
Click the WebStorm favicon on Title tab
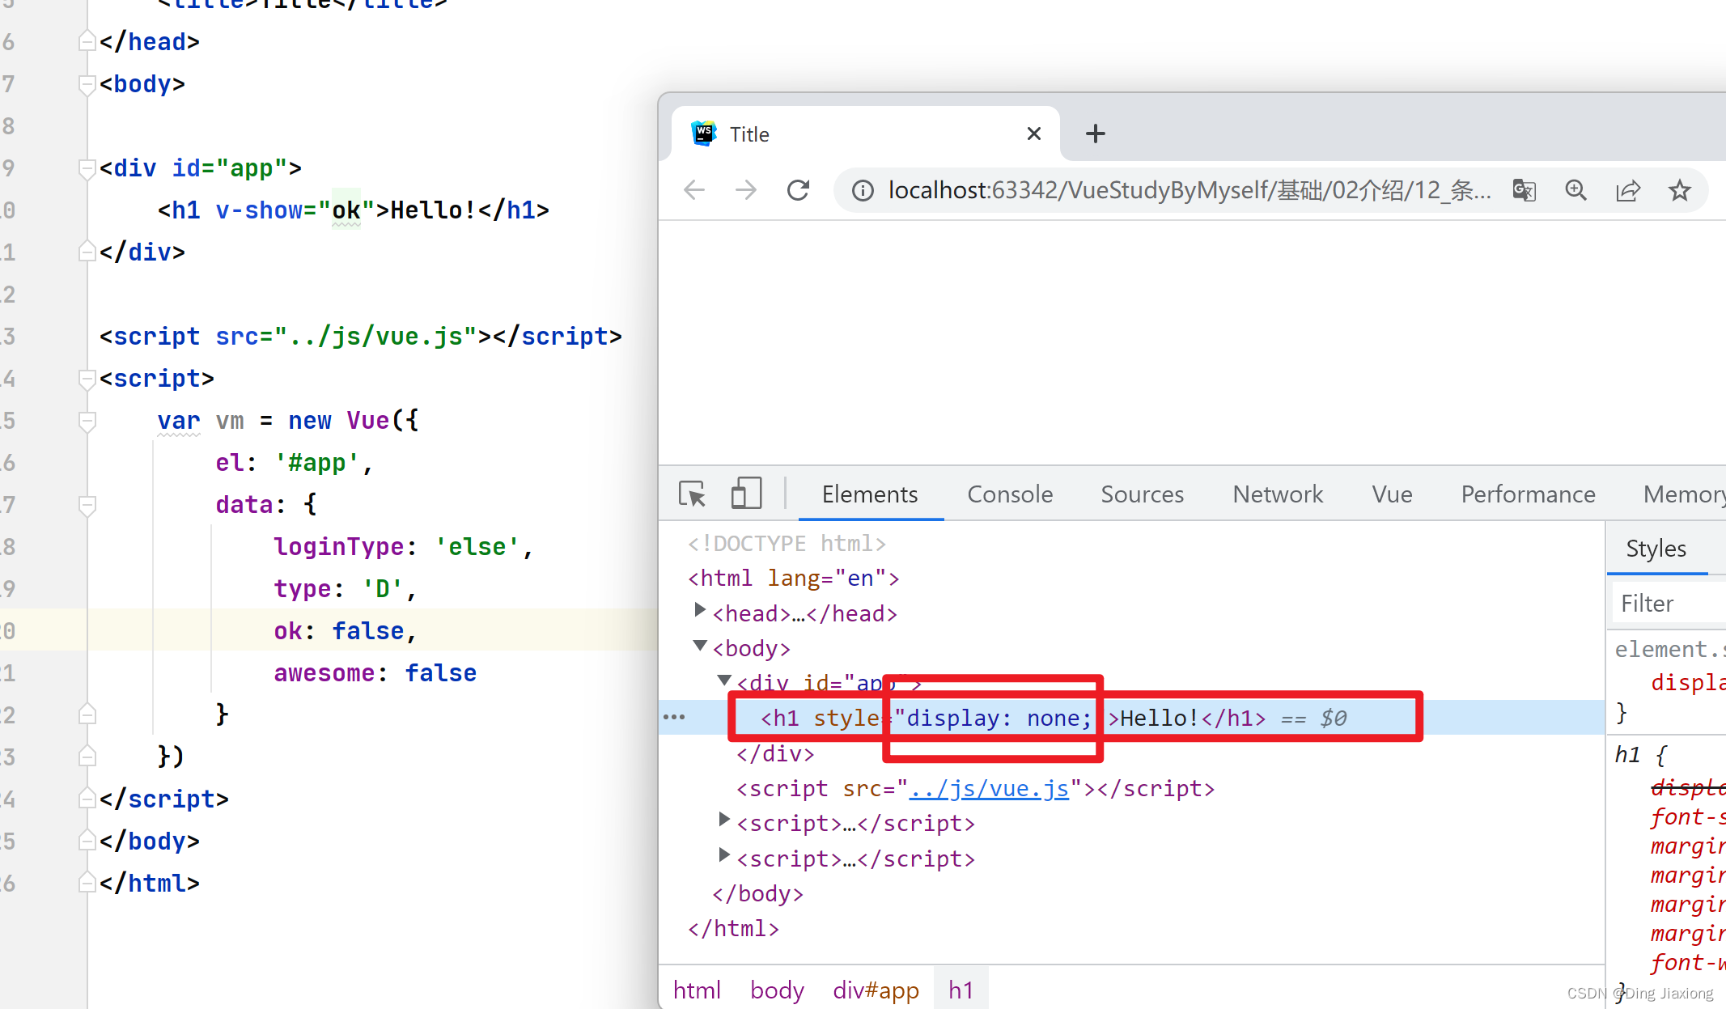click(704, 134)
